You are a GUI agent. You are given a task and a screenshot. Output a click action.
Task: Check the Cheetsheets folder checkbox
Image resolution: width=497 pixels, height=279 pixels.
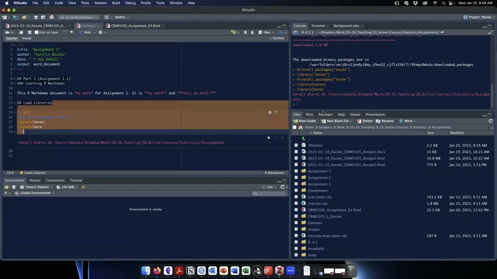coord(296,191)
